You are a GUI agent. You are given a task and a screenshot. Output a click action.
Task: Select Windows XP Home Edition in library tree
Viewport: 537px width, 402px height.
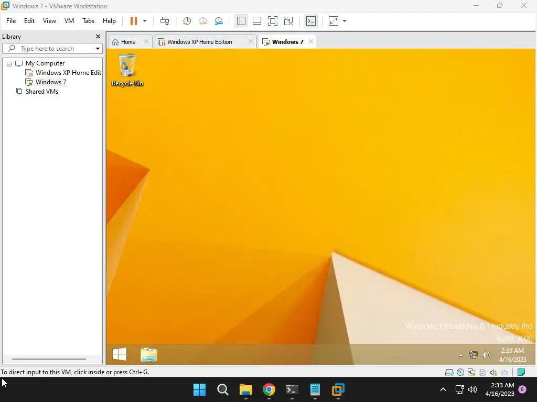[x=68, y=72]
